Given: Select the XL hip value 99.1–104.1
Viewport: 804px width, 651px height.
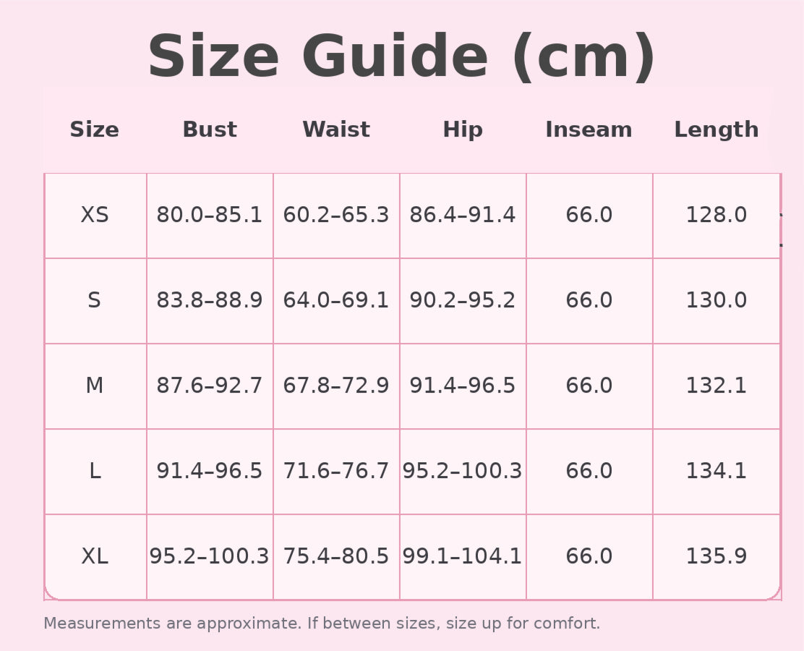Looking at the screenshot, I should click(x=463, y=557).
